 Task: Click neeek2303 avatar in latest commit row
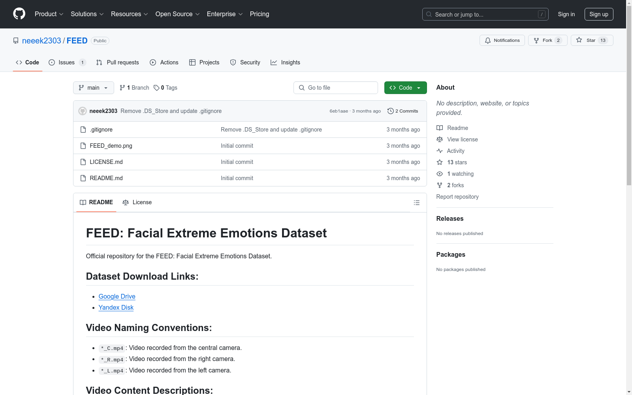[83, 111]
